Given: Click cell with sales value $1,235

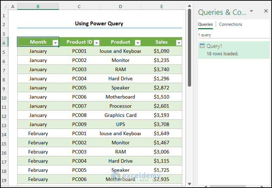Looking at the screenshot, I should [162, 60].
